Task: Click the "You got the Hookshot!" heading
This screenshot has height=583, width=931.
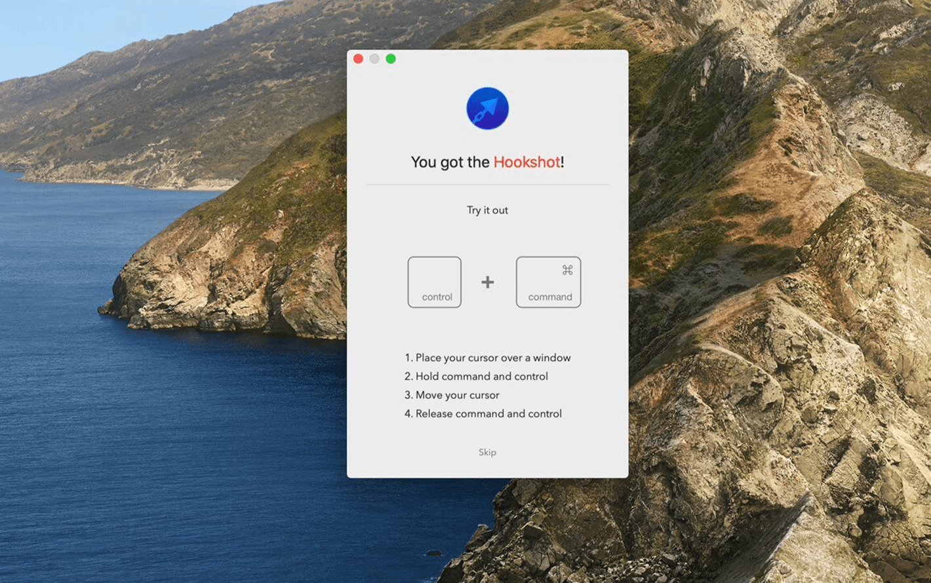Action: [x=487, y=162]
